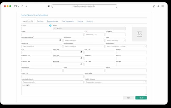Focus the Número CTPS field

(x=37, y=58)
